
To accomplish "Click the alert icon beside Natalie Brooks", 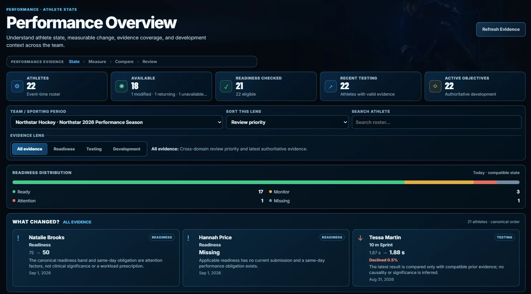I will tap(18, 238).
